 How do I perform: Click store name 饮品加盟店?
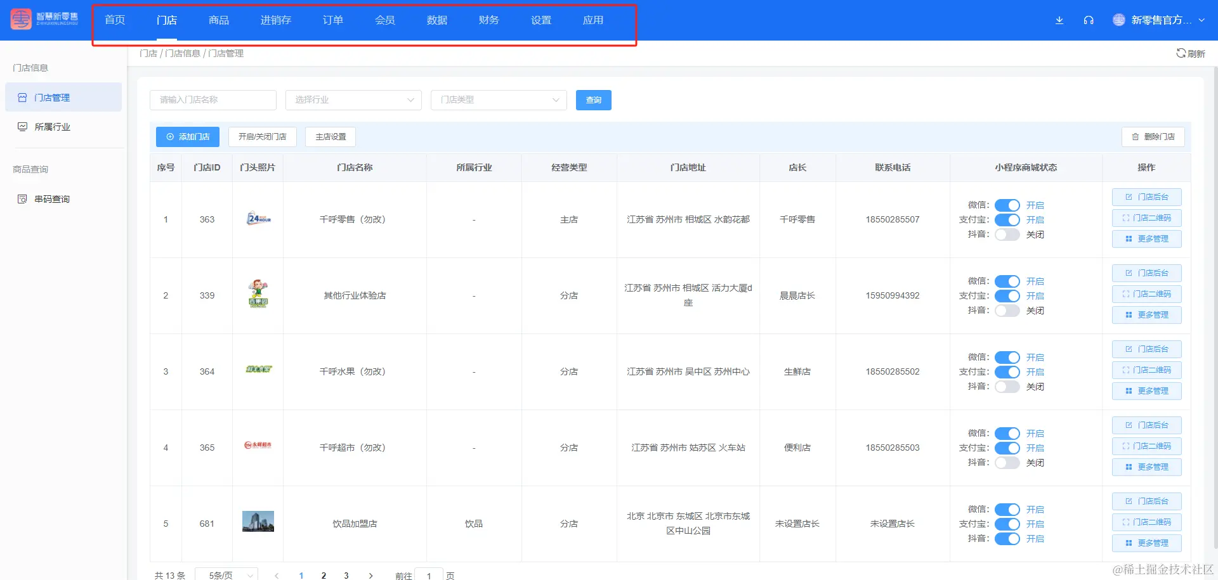[355, 524]
